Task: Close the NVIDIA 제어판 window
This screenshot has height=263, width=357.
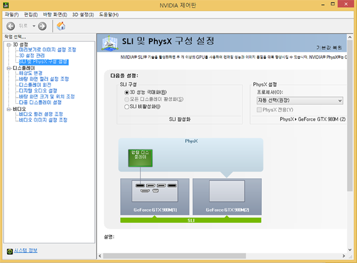Action: coord(346,4)
